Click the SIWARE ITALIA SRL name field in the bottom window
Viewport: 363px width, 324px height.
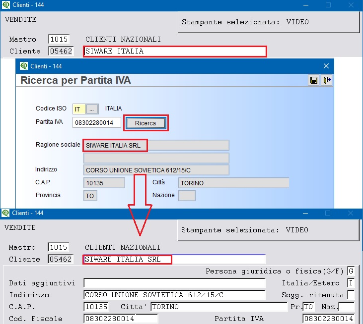(174, 259)
